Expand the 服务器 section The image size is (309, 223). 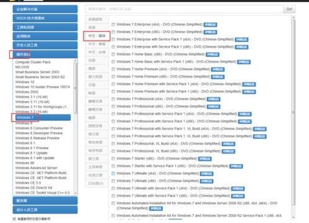tap(45, 201)
